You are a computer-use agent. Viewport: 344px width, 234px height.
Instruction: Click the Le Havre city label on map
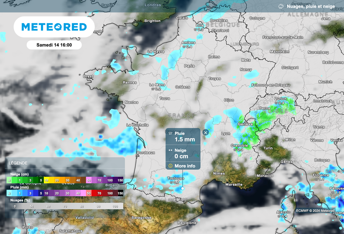(x=156, y=51)
